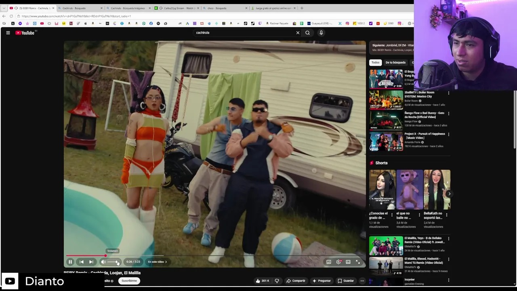Open the tab search dropdown arrow

tap(4, 8)
